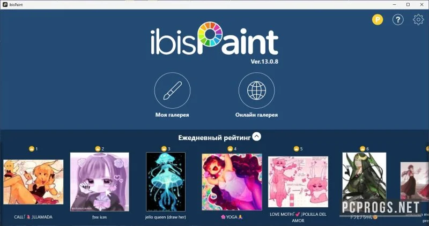Collapse the Ежедневный рейтинг panel arrow
This screenshot has width=429, height=226.
pos(257,137)
